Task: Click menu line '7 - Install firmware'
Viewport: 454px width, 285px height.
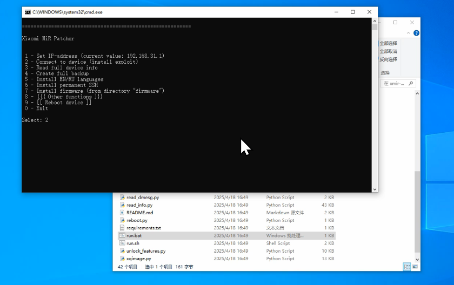Action: 95,91
